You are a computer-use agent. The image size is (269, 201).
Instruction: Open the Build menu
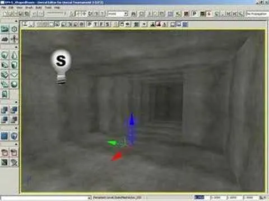click(39, 7)
